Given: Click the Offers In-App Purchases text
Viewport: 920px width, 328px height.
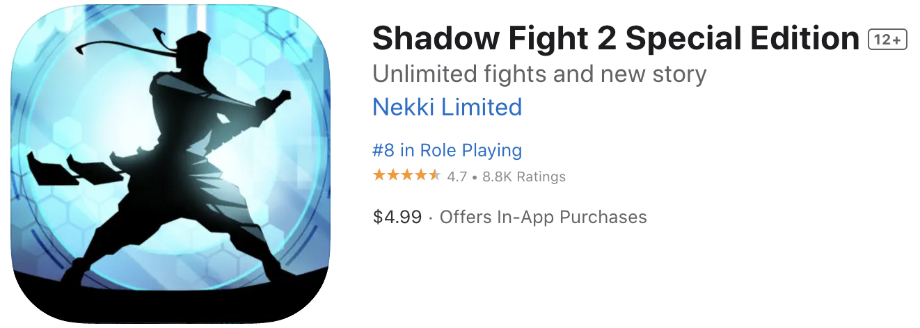Looking at the screenshot, I should [543, 217].
